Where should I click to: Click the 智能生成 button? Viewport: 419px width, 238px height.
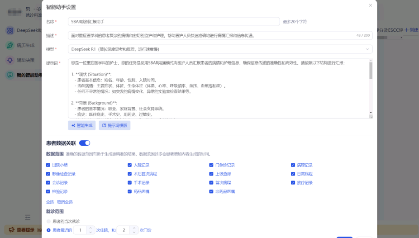[x=82, y=125]
